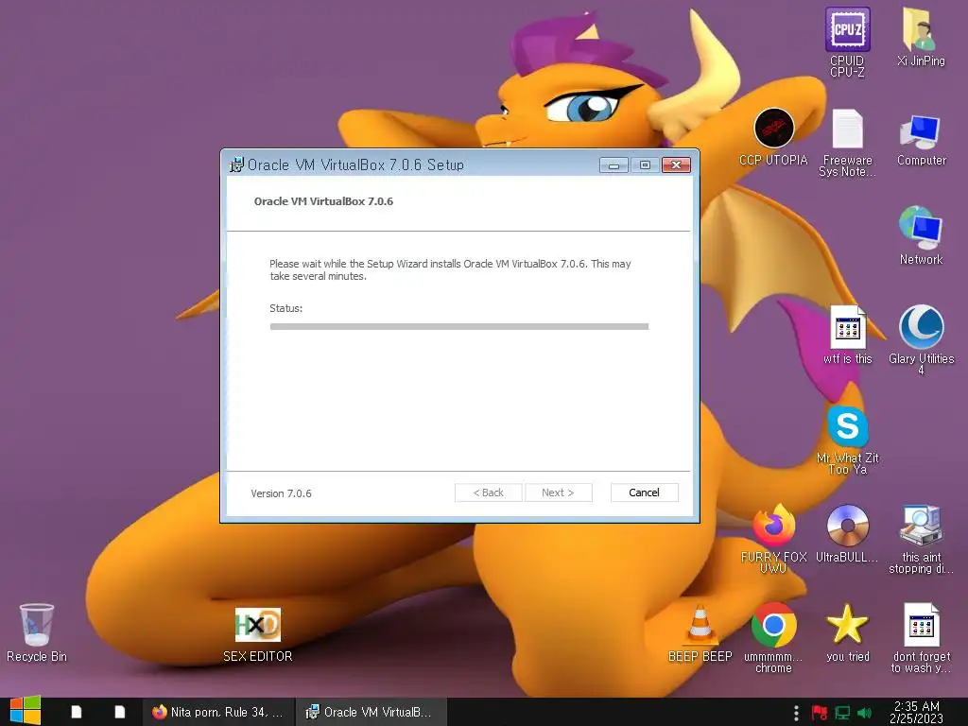The height and width of the screenshot is (726, 968).
Task: Close the VirtualBox Setup window
Action: [x=676, y=164]
